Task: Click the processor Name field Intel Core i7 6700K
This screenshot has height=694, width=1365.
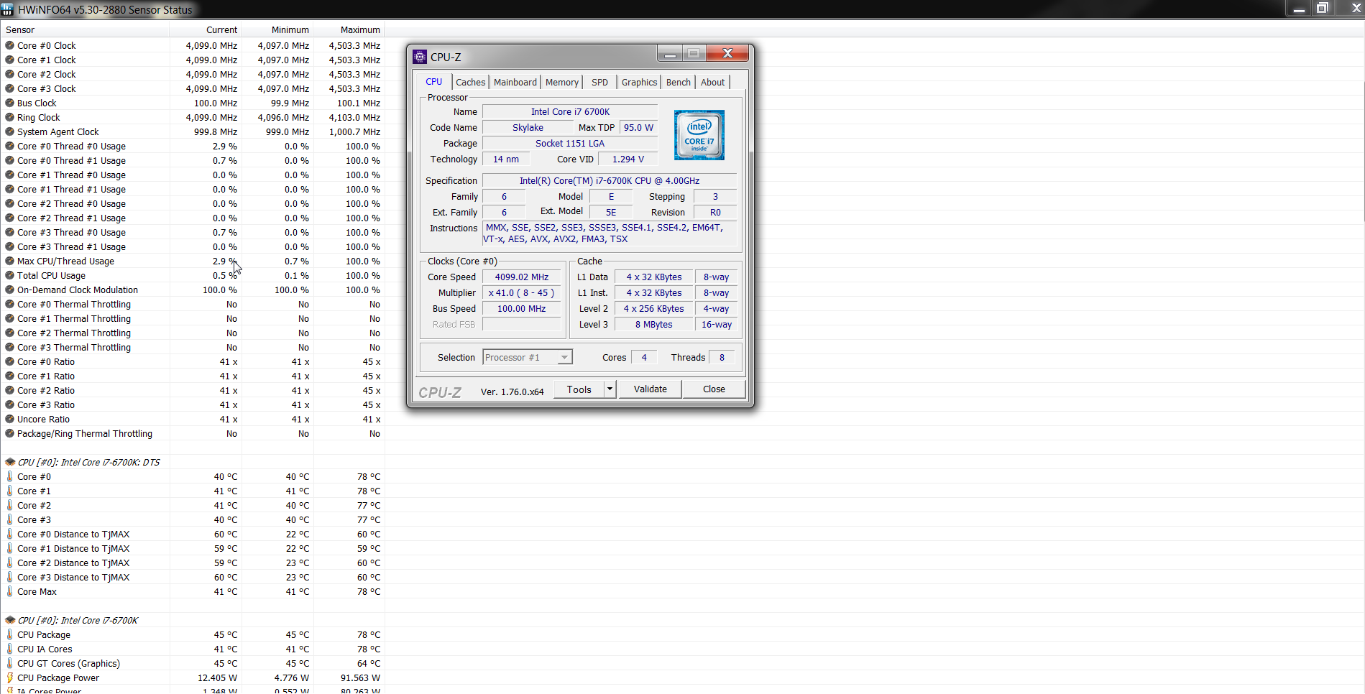Action: pos(570,112)
